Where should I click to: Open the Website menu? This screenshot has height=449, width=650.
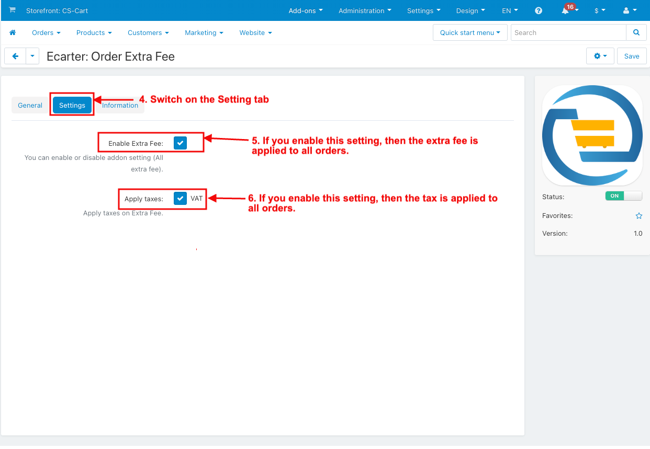(x=255, y=32)
